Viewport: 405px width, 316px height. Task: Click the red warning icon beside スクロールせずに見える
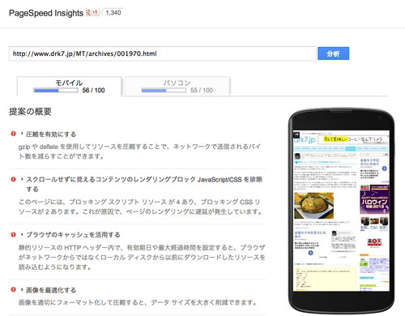click(x=13, y=179)
